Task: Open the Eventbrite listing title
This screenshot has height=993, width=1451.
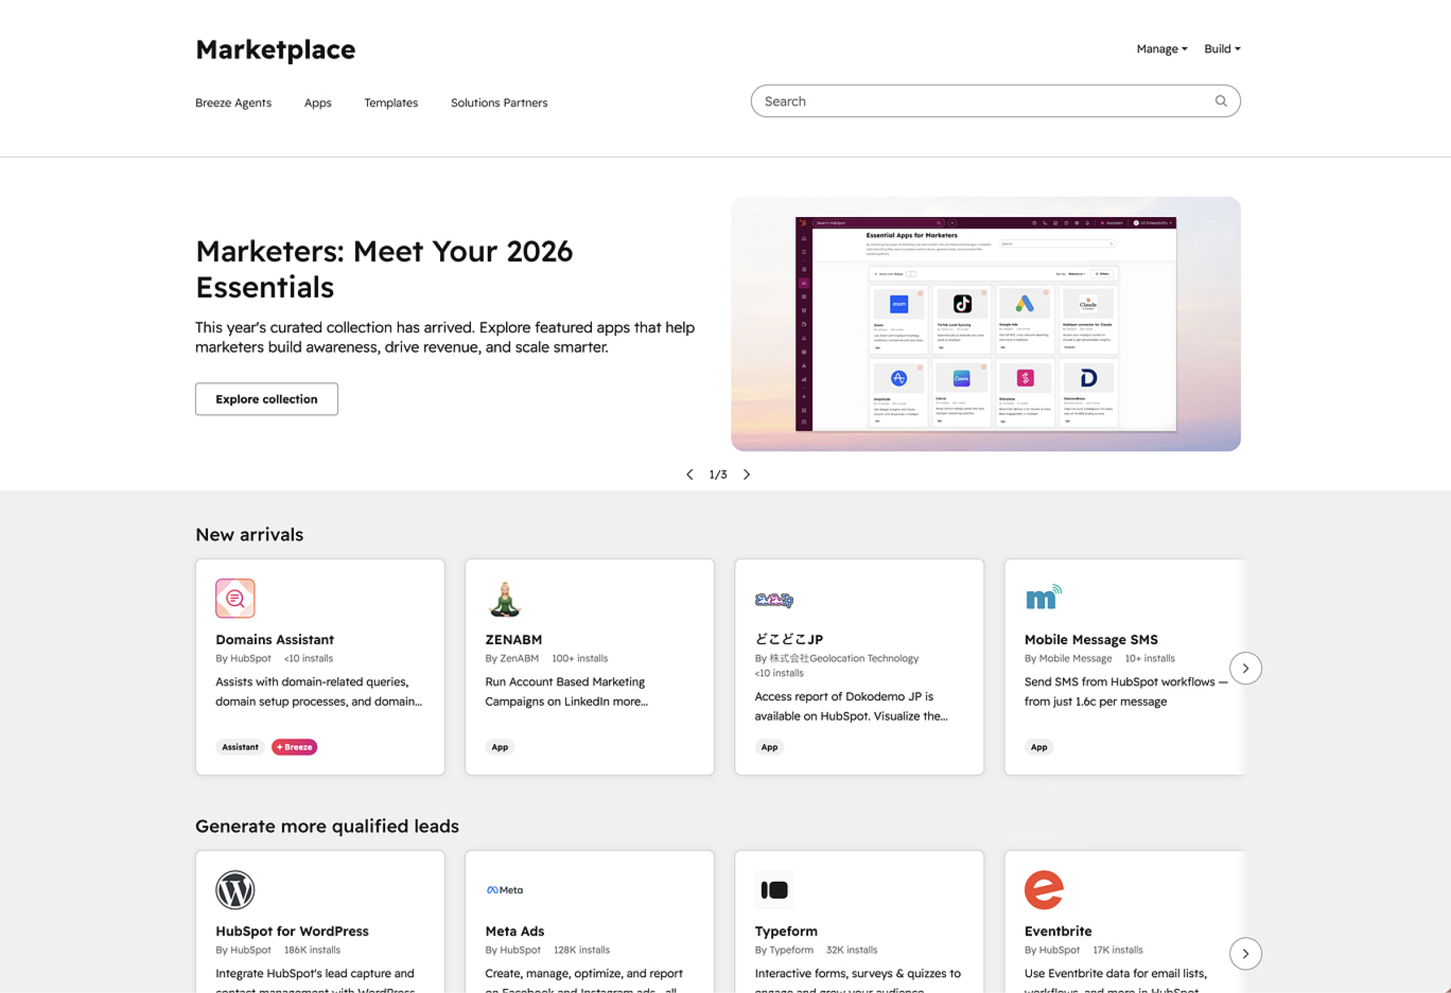Action: (x=1057, y=931)
